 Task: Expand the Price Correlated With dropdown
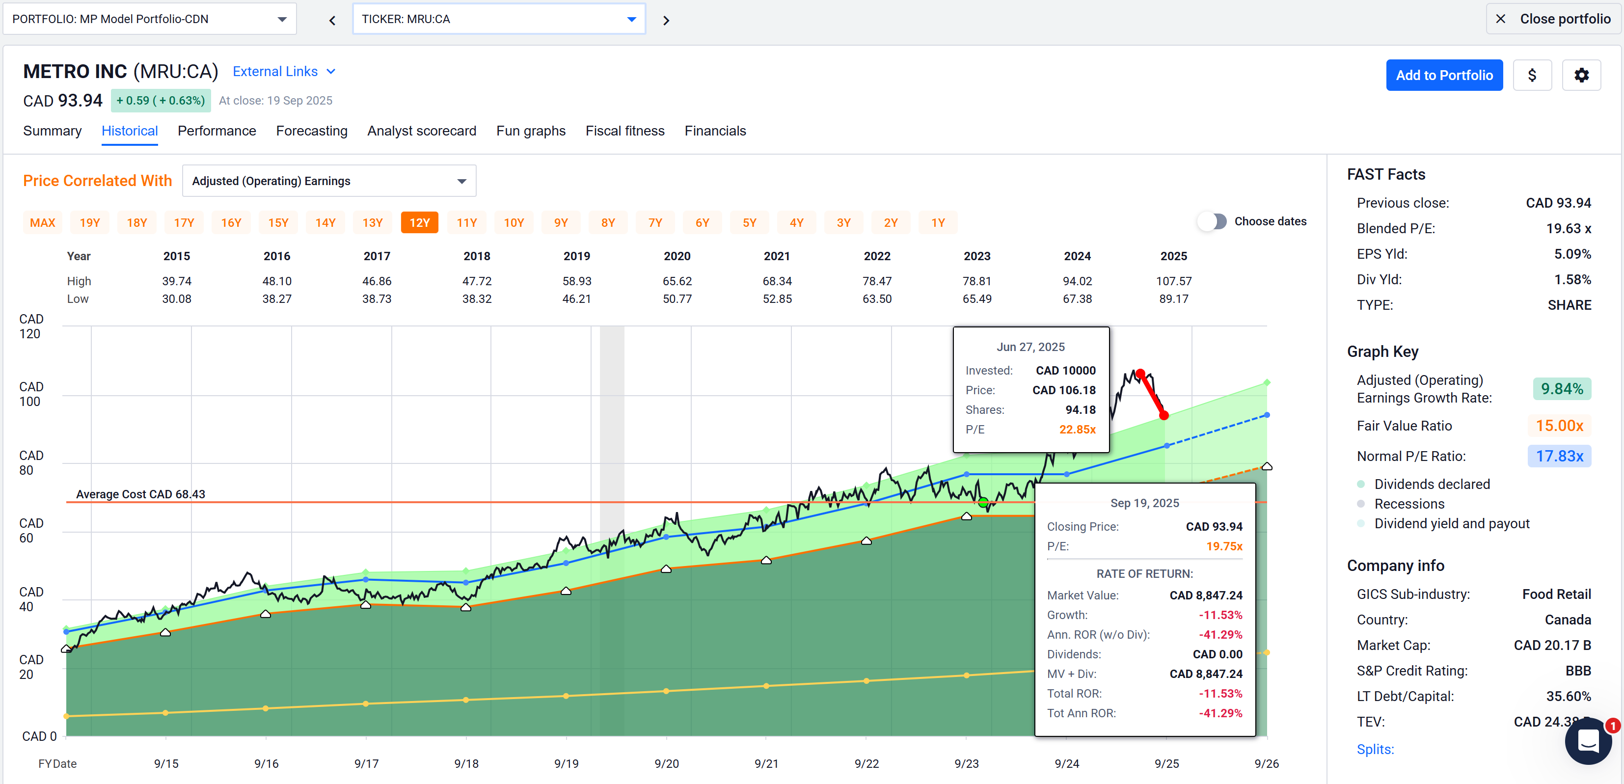click(x=328, y=181)
